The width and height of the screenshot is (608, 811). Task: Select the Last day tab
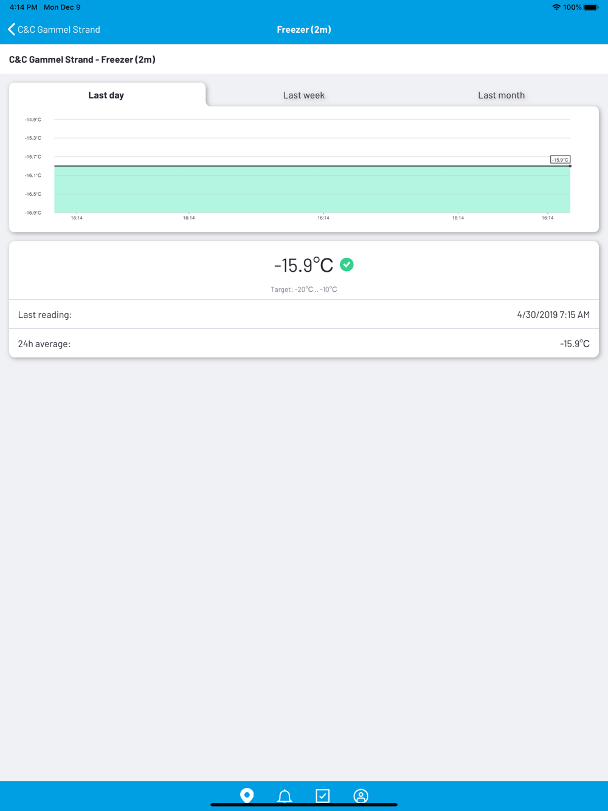[106, 95]
